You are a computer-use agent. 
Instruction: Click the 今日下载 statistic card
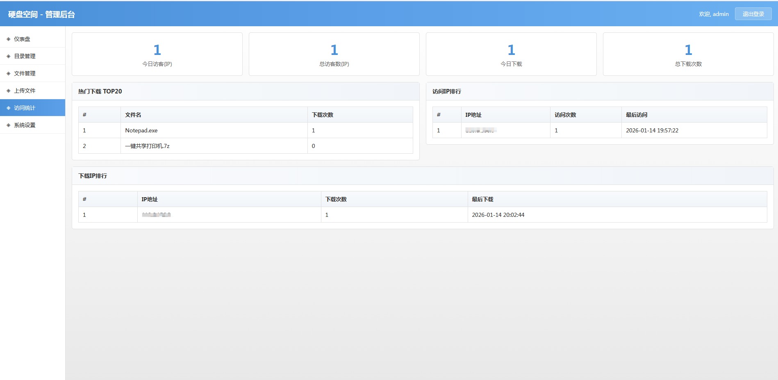click(x=511, y=55)
